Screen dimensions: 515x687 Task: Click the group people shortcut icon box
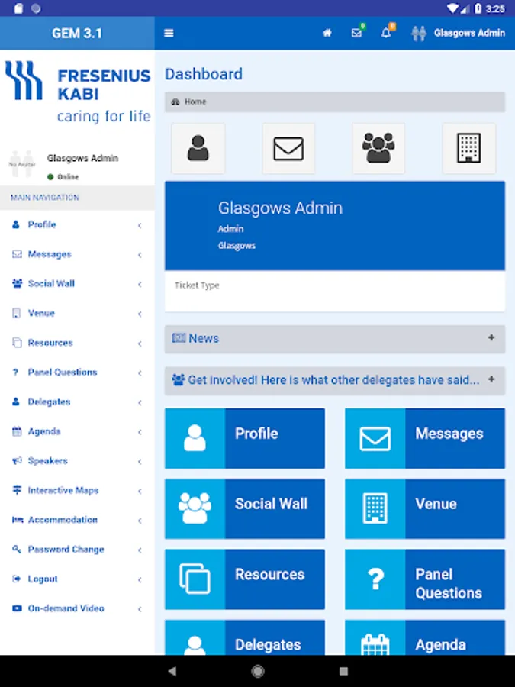click(378, 149)
